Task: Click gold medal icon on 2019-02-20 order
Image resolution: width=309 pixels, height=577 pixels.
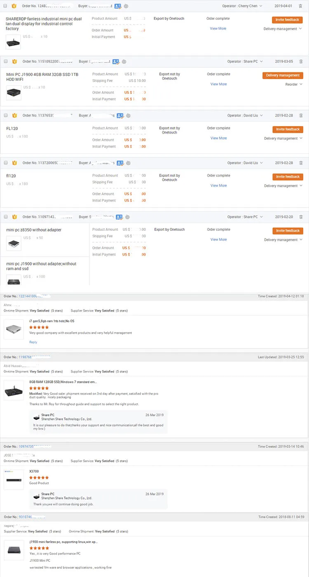Action: tap(15, 217)
